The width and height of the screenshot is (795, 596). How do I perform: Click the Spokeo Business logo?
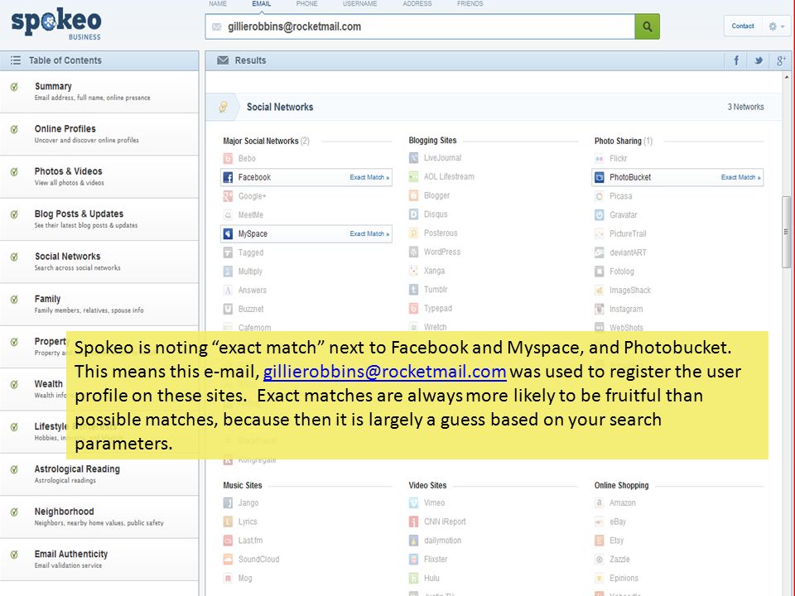coord(56,23)
